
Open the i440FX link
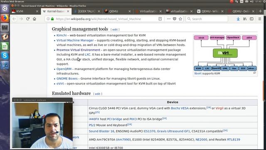click(x=94, y=119)
